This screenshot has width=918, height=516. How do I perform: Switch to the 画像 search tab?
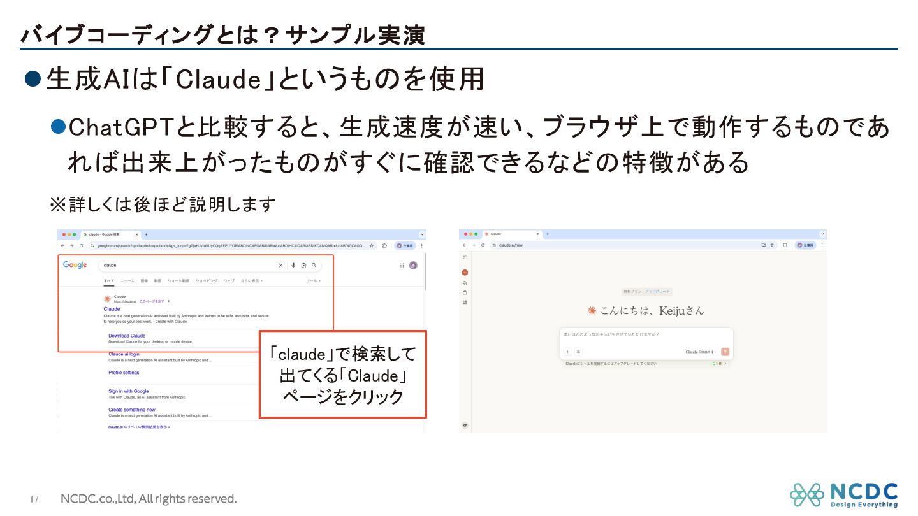[x=144, y=281]
